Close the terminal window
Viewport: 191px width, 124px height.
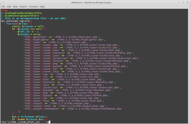[188, 3]
